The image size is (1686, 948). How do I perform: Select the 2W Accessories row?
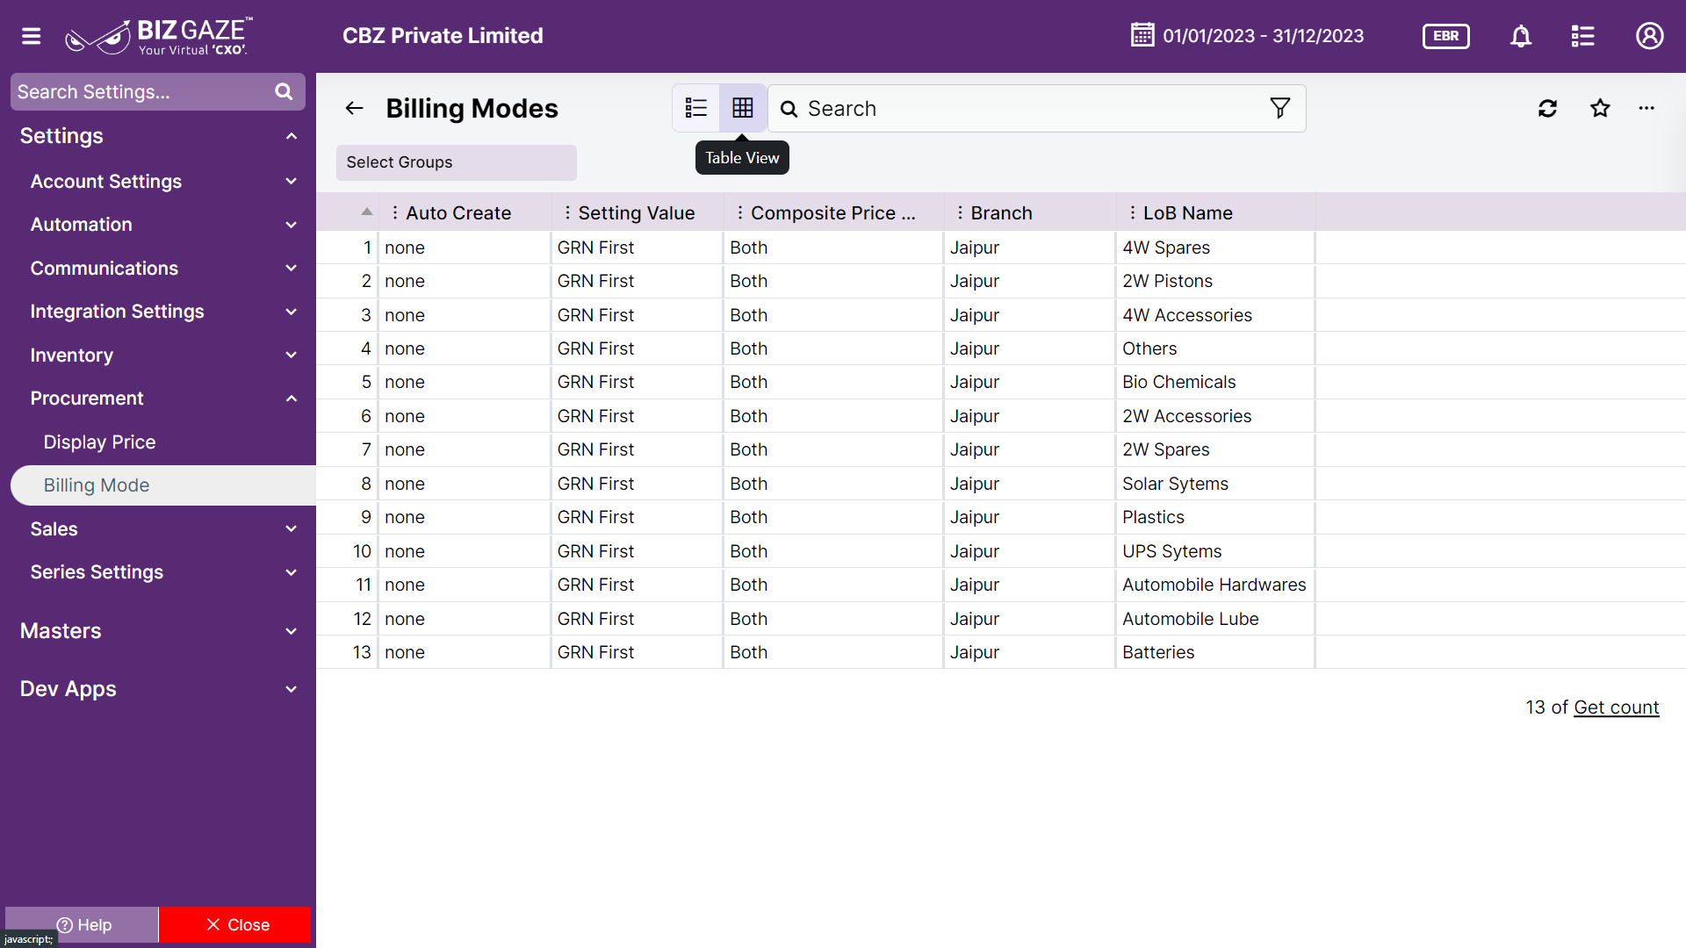[1001, 416]
